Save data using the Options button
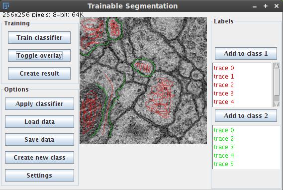The image size is (283, 190). coord(39,139)
